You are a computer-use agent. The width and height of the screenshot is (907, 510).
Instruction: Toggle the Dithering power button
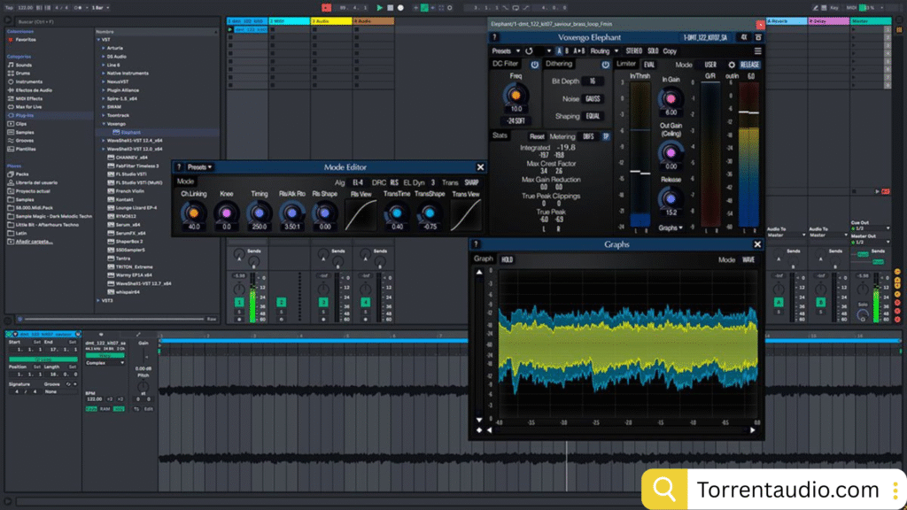(606, 65)
